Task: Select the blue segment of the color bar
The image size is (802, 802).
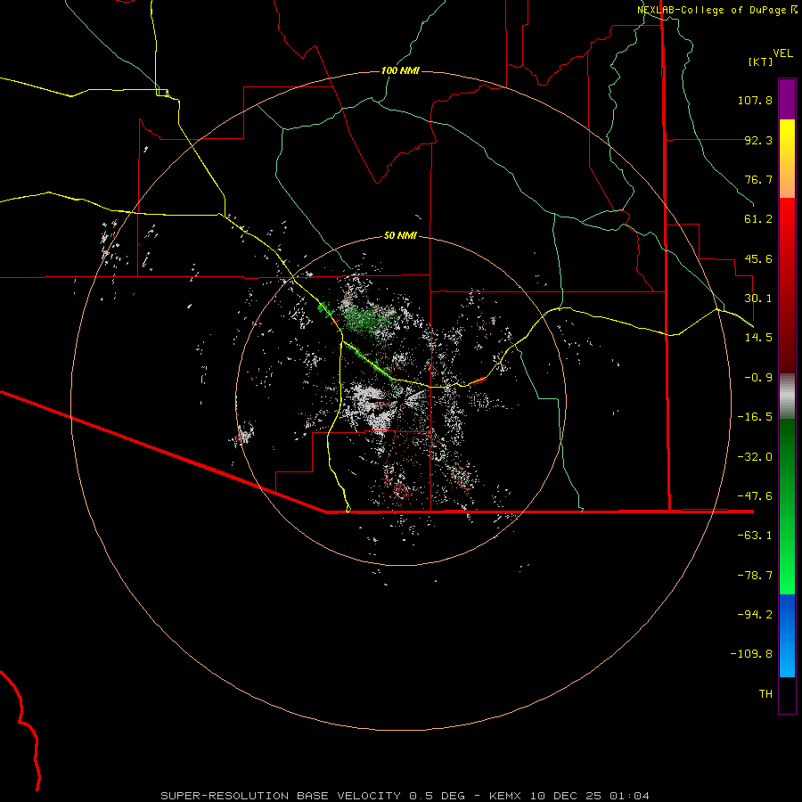Action: (787, 635)
